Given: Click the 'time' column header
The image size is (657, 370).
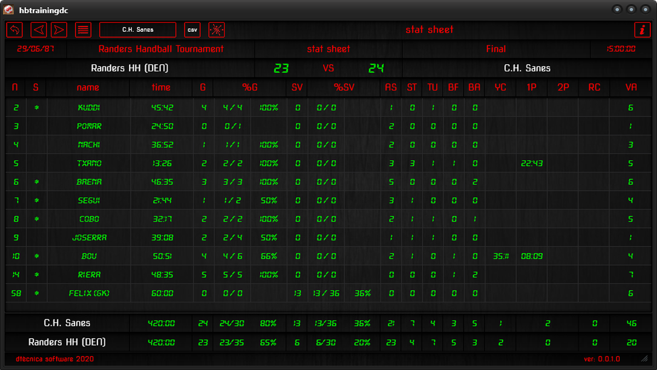Looking at the screenshot, I should [x=161, y=87].
